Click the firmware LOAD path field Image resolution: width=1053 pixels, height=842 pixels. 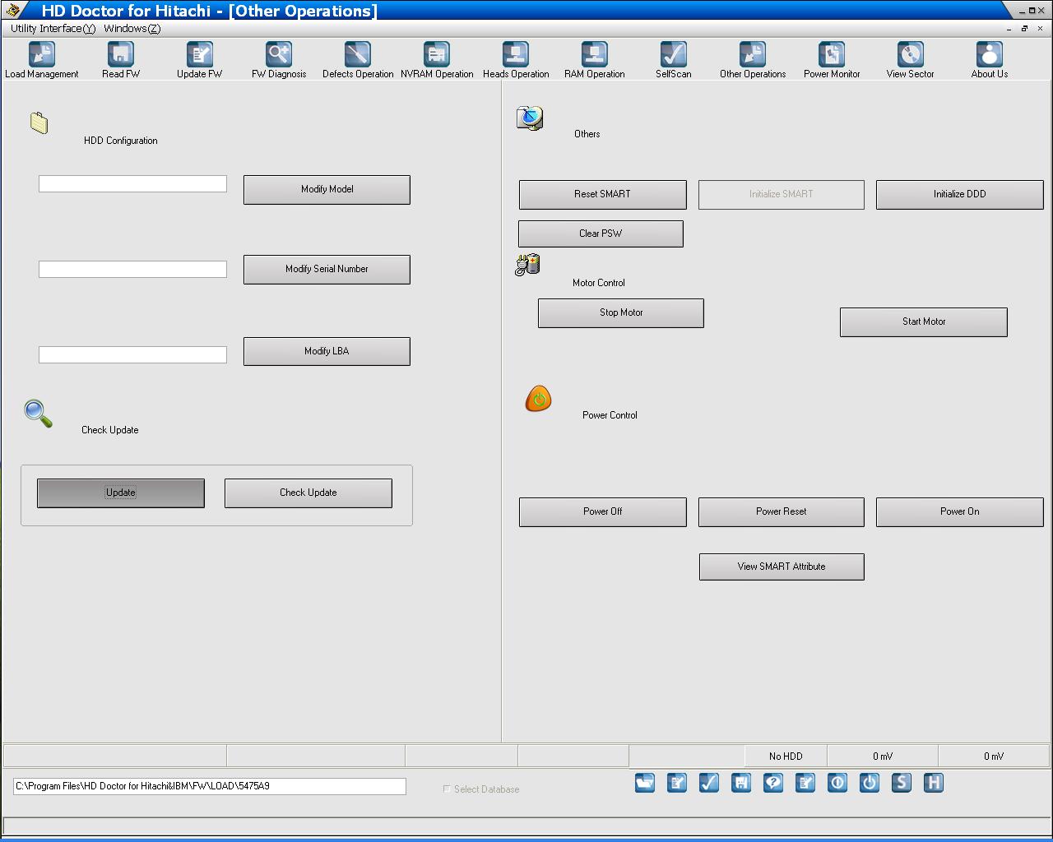point(210,786)
